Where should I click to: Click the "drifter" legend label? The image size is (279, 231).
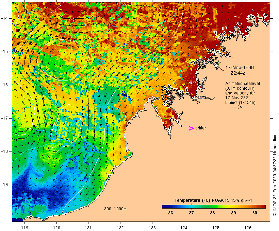tap(200, 128)
